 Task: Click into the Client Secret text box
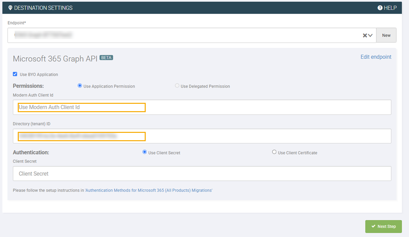point(202,174)
